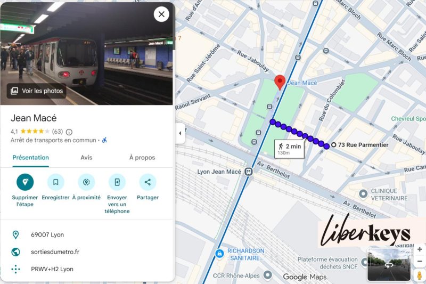This screenshot has width=426, height=284.
Task: Zoom in with the plus button
Action: [420, 249]
